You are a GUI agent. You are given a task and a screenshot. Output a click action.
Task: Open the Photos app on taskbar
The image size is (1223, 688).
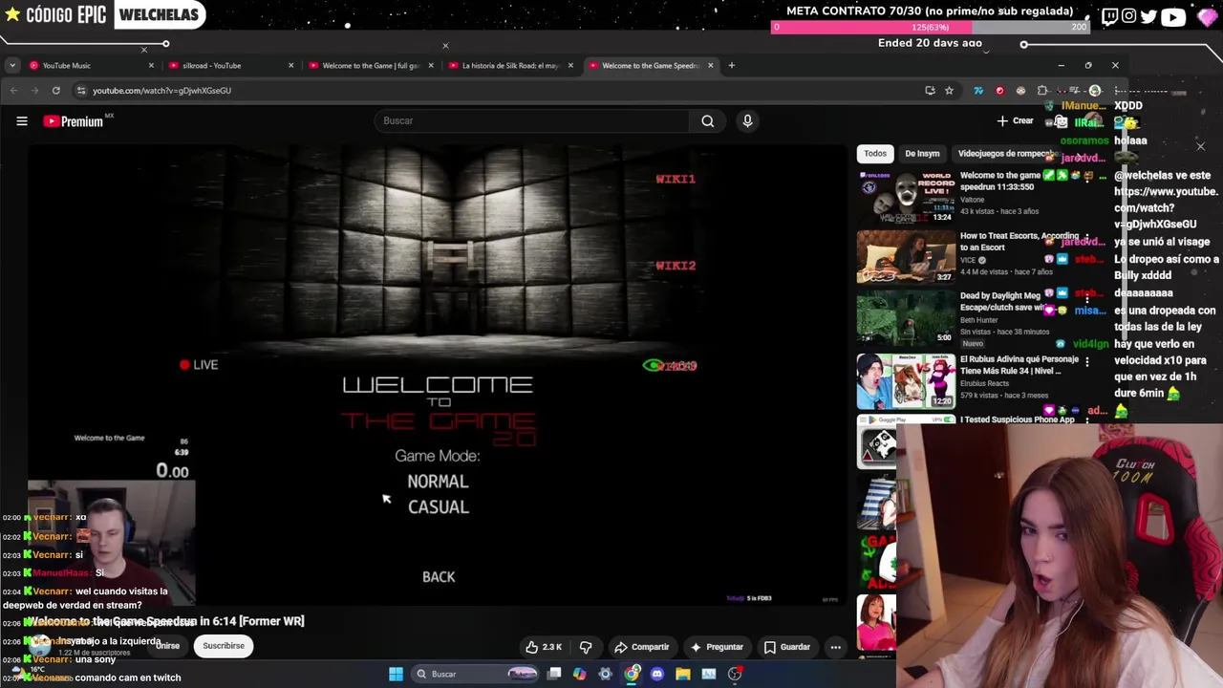(x=709, y=675)
